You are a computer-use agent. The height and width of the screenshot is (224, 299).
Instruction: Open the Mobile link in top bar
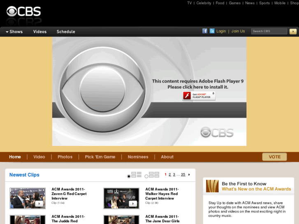click(280, 3)
